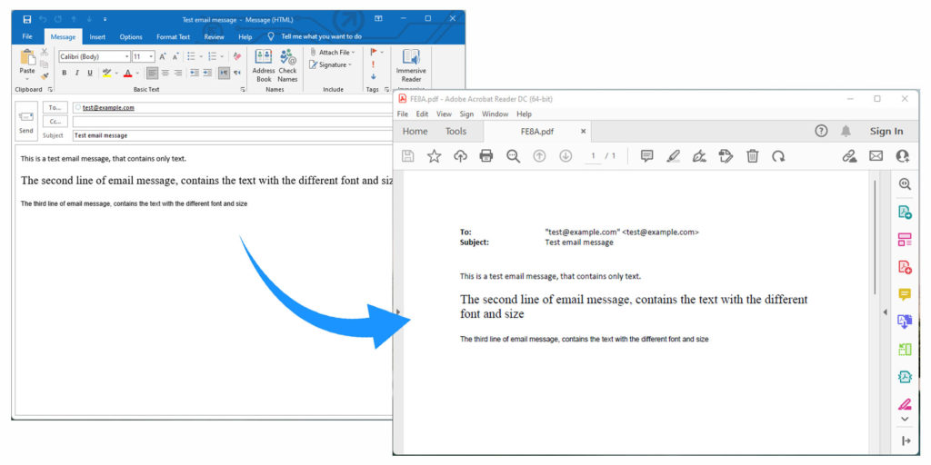Open the Format Text ribbon tab
The image size is (931, 465).
pos(174,36)
